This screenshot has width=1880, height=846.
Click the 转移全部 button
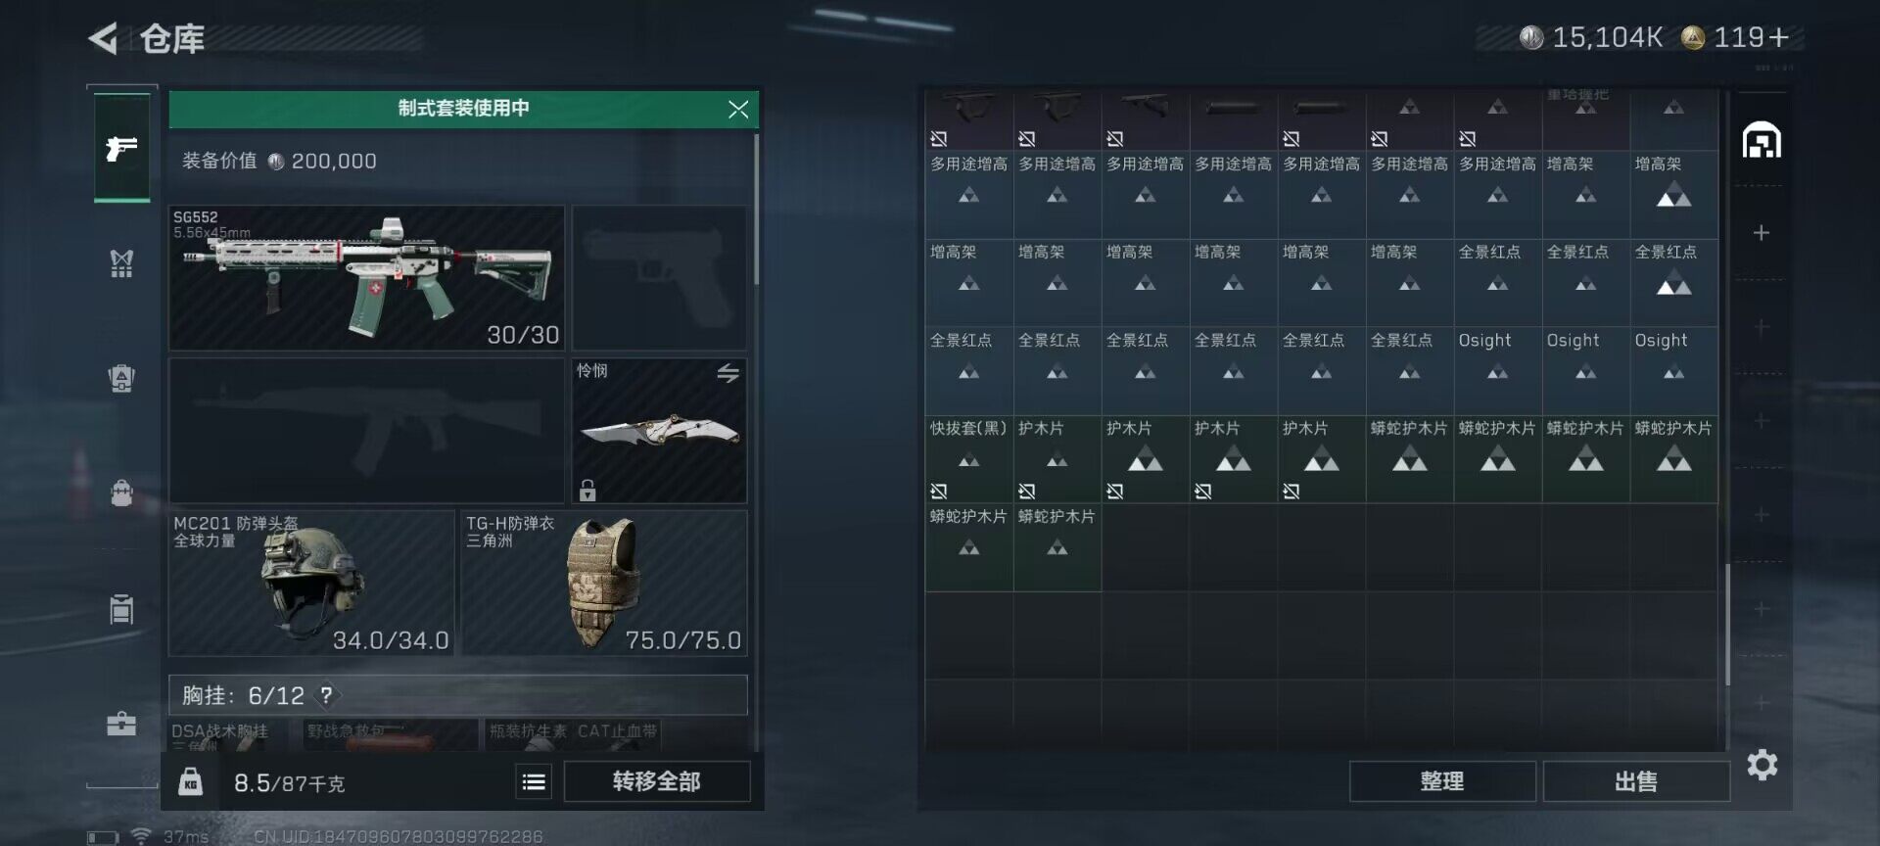pos(657,781)
